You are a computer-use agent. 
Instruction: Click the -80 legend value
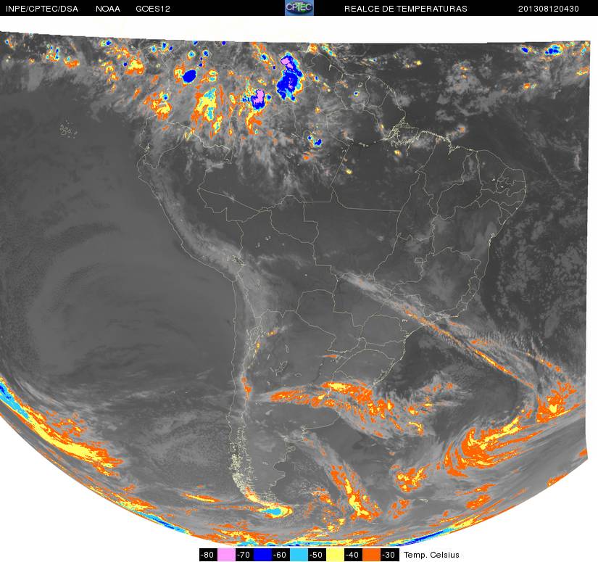click(208, 555)
